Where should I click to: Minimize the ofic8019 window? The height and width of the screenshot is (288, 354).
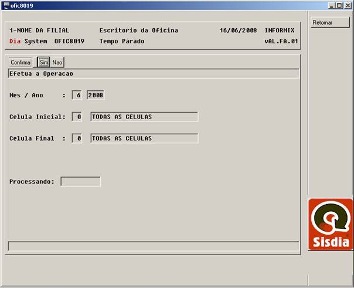point(331,5)
